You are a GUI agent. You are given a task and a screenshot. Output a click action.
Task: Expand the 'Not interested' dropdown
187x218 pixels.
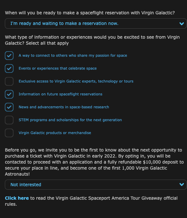92,185
